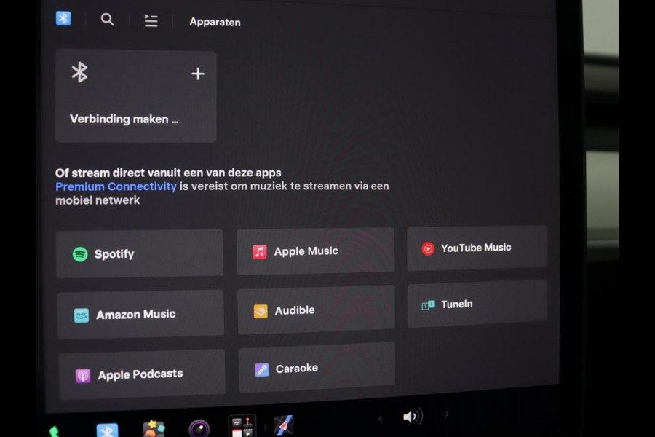Tap Verbinding maken text

[124, 119]
